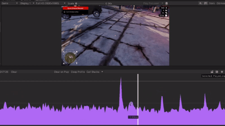Click the Clear button in the Profiler
The image size is (225, 126).
tap(14, 72)
